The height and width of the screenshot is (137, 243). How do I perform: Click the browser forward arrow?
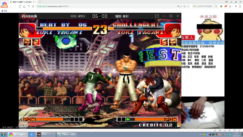[x=15, y=6]
